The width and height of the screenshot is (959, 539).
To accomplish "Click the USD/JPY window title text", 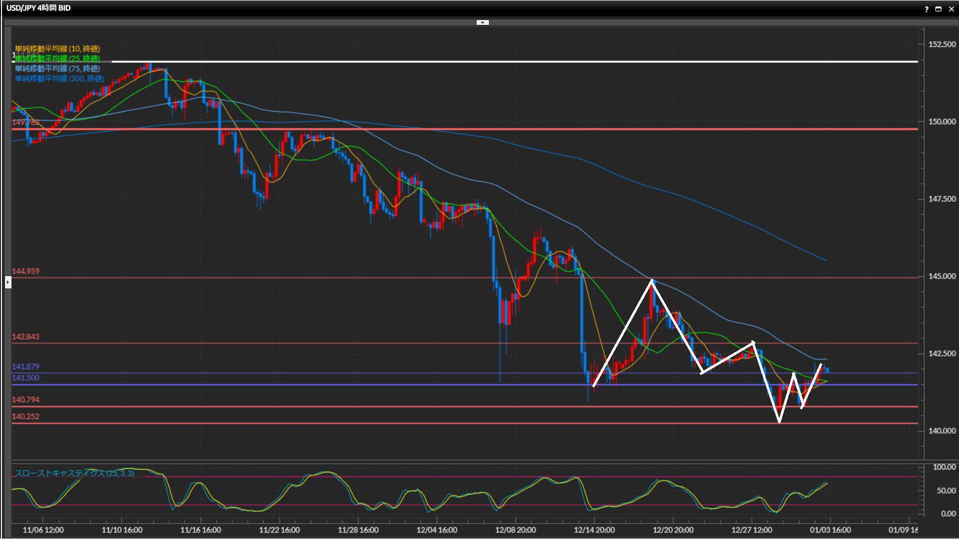I will tap(38, 8).
